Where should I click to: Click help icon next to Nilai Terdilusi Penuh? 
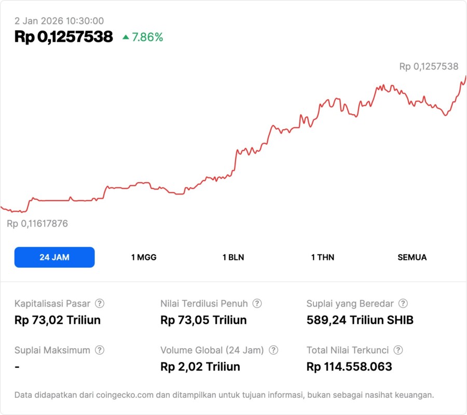tap(257, 303)
